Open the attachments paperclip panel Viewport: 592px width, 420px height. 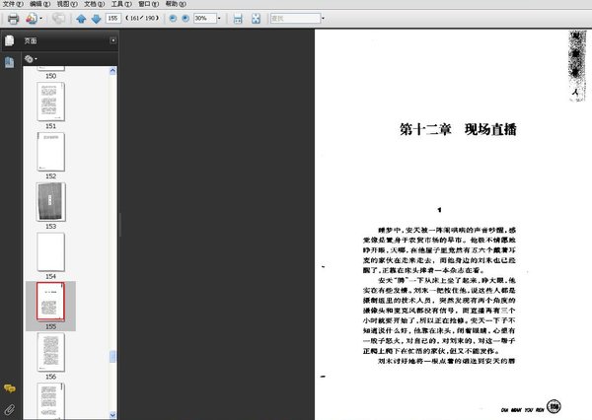pyautogui.click(x=10, y=409)
